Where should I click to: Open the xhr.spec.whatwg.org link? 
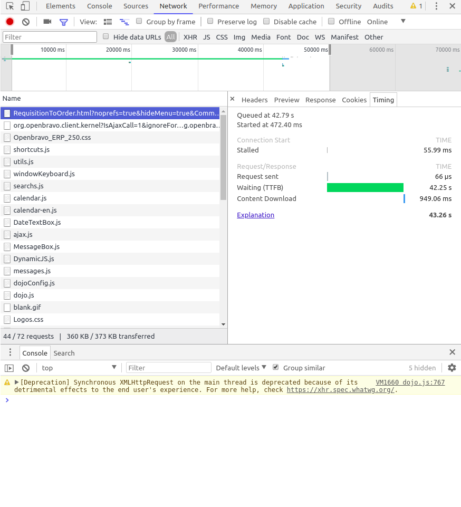pyautogui.click(x=340, y=390)
